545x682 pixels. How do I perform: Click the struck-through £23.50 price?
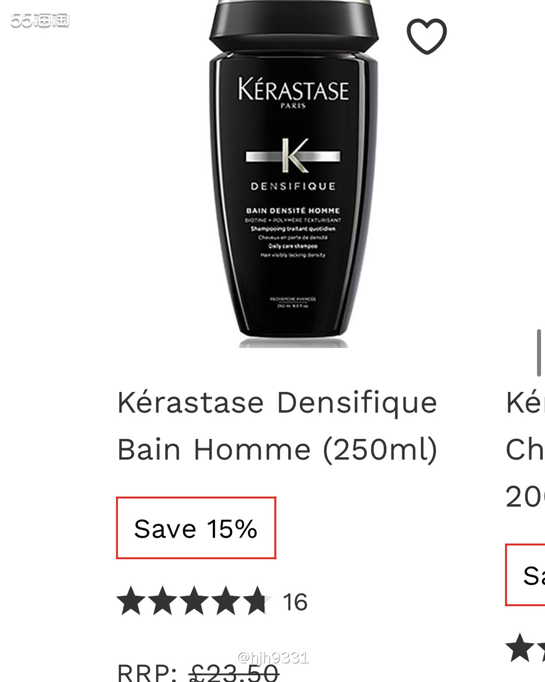pyautogui.click(x=234, y=672)
